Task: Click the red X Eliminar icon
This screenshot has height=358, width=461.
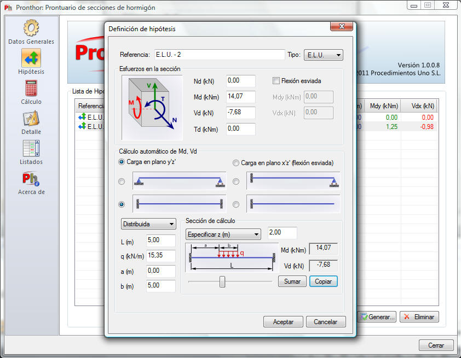Action: point(407,316)
